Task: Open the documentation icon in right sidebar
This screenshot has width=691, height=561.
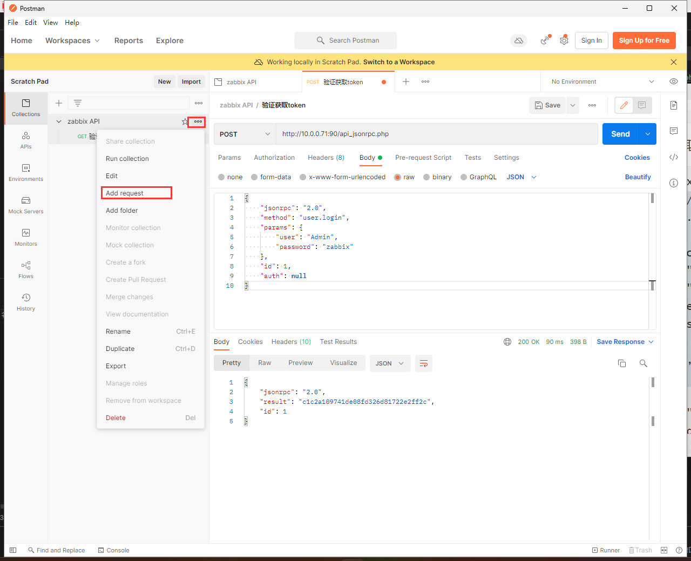Action: [674, 105]
